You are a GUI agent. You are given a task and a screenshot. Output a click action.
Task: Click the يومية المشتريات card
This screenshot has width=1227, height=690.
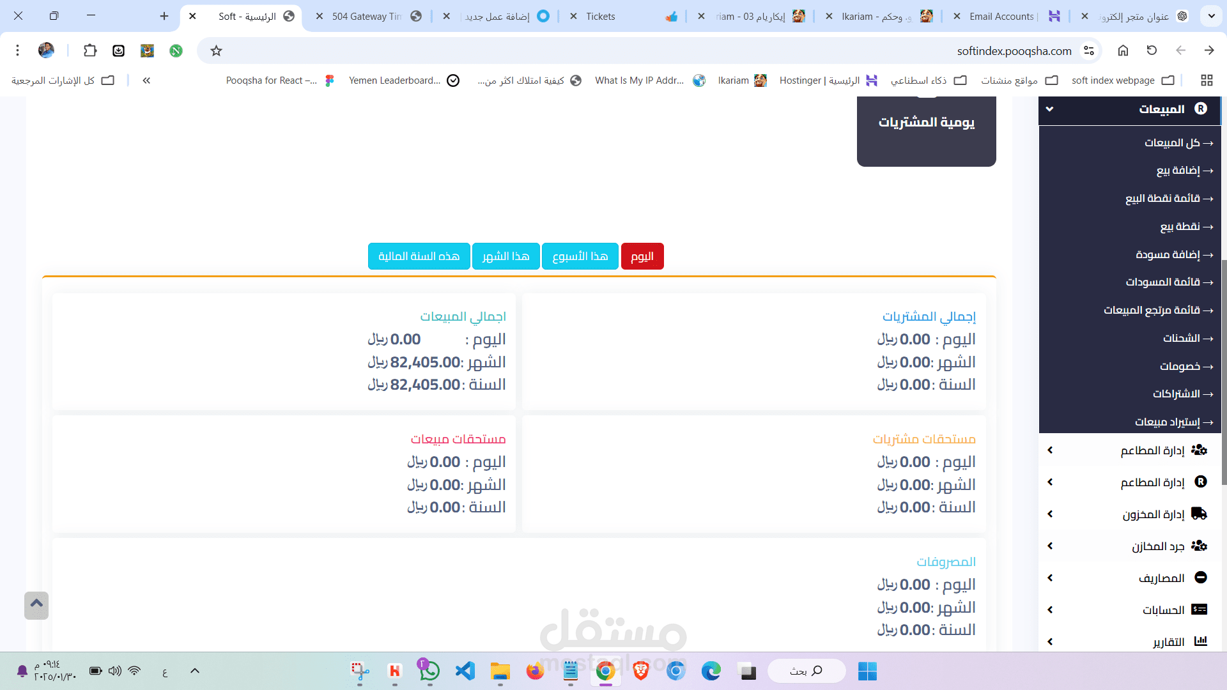click(x=926, y=123)
